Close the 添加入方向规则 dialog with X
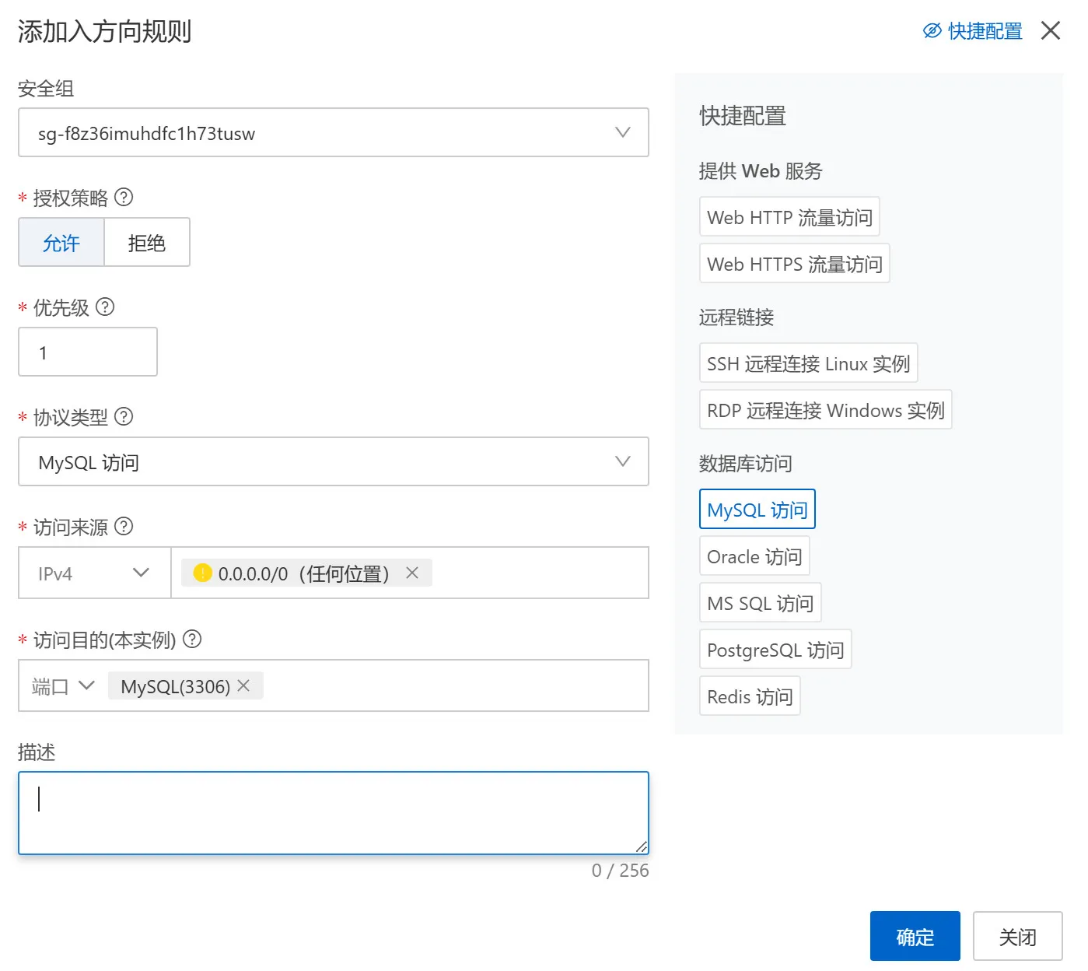Viewport: 1088px width, 971px height. (x=1051, y=30)
